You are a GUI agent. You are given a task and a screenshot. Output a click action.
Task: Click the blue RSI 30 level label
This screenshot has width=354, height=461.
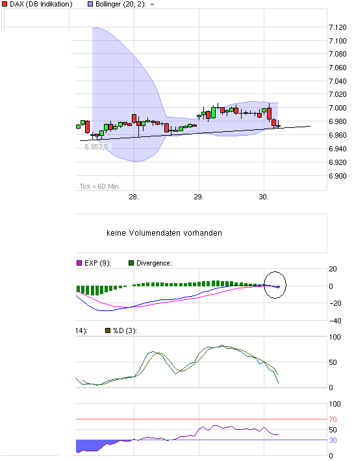pyautogui.click(x=333, y=440)
